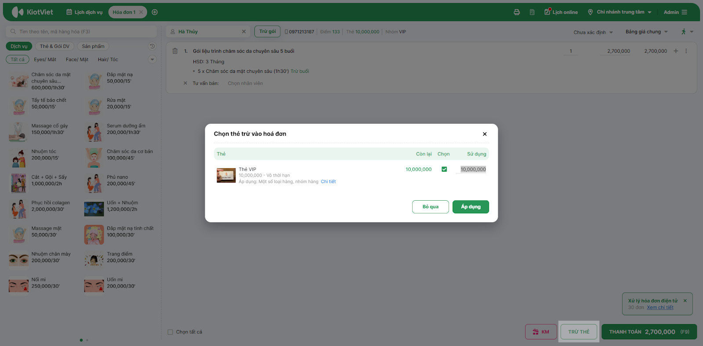Open the three-dot menu on invoice line
Viewport: 703px width, 346px height.
pyautogui.click(x=686, y=51)
